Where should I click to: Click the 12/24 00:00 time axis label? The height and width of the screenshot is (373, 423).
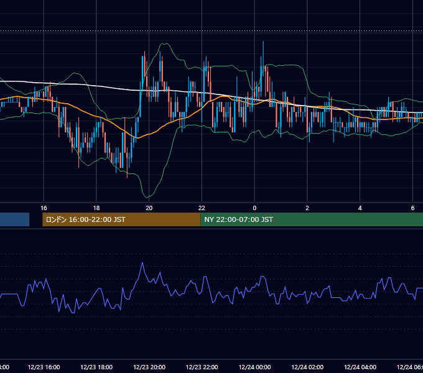[x=254, y=367]
